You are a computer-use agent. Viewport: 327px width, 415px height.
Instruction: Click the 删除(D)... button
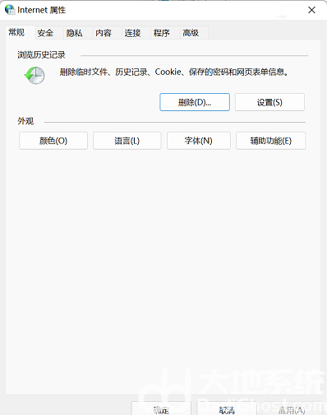click(195, 102)
